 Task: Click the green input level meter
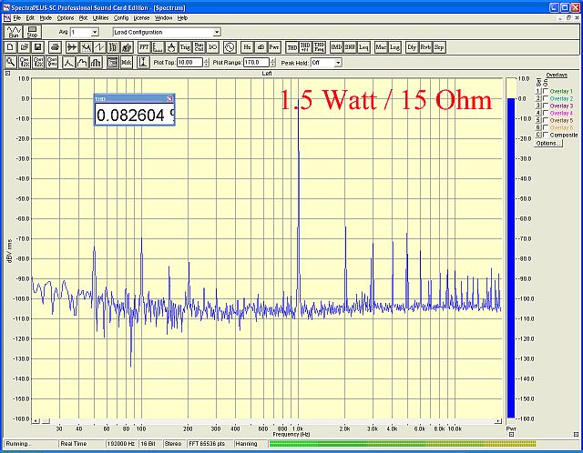403,443
